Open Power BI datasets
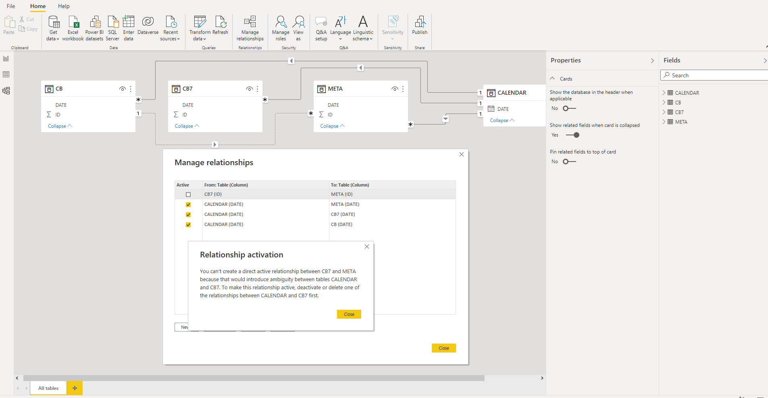Screen dimensions: 768x398 94,28
